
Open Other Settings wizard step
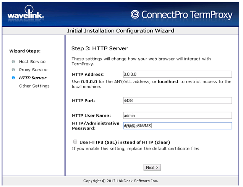coord(34,86)
